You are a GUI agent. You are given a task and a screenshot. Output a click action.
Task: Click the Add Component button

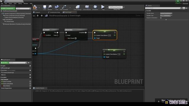point(8,9)
